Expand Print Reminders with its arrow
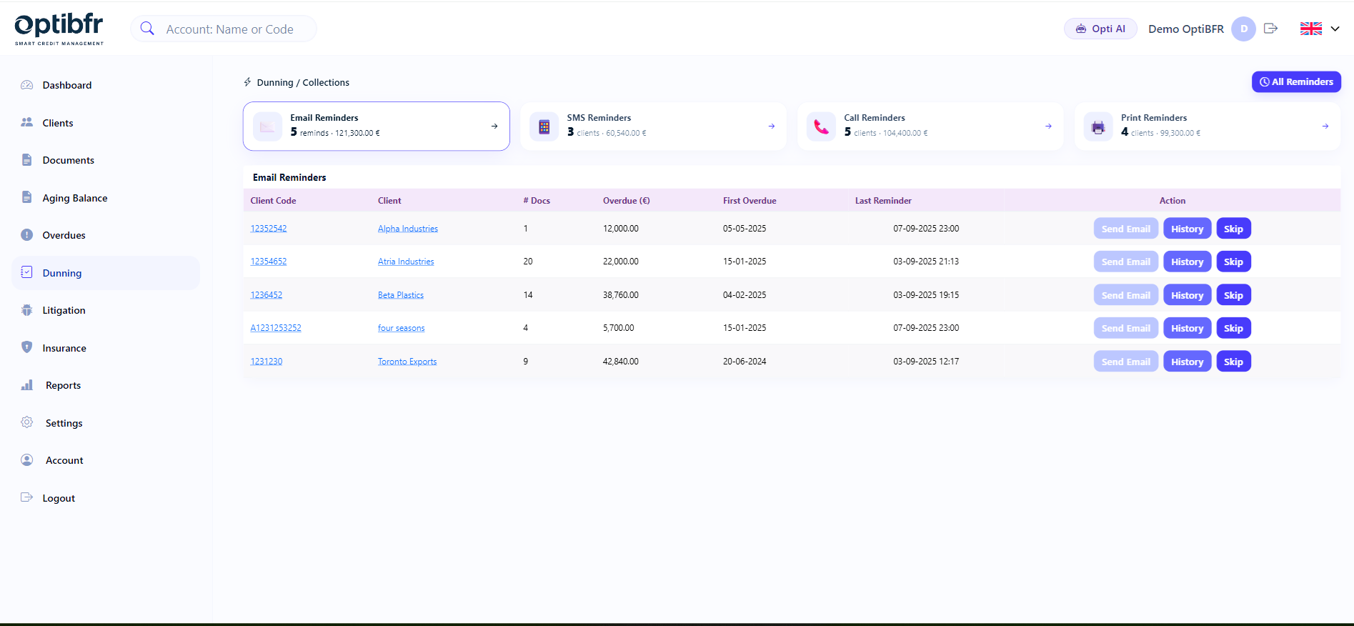This screenshot has width=1354, height=626. click(1325, 126)
